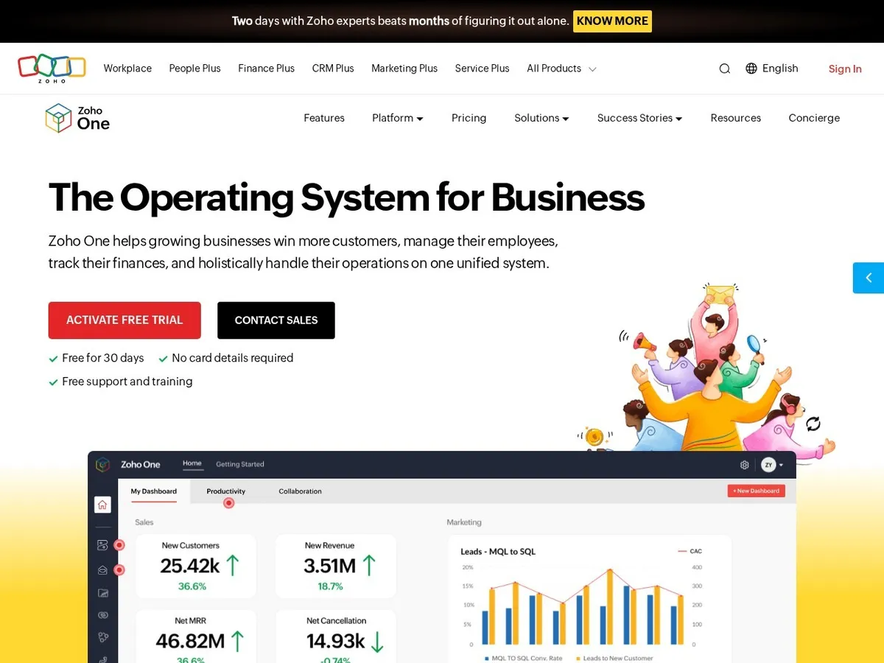The height and width of the screenshot is (663, 884).
Task: Click the CAC chart legend entry
Action: [690, 551]
